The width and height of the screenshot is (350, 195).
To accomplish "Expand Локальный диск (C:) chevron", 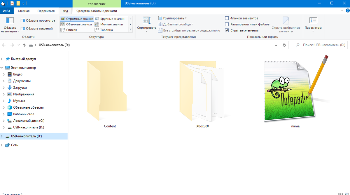I will coord(4,121).
